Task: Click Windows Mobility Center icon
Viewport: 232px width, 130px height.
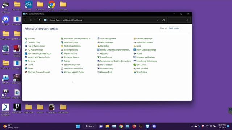Action: [62, 72]
